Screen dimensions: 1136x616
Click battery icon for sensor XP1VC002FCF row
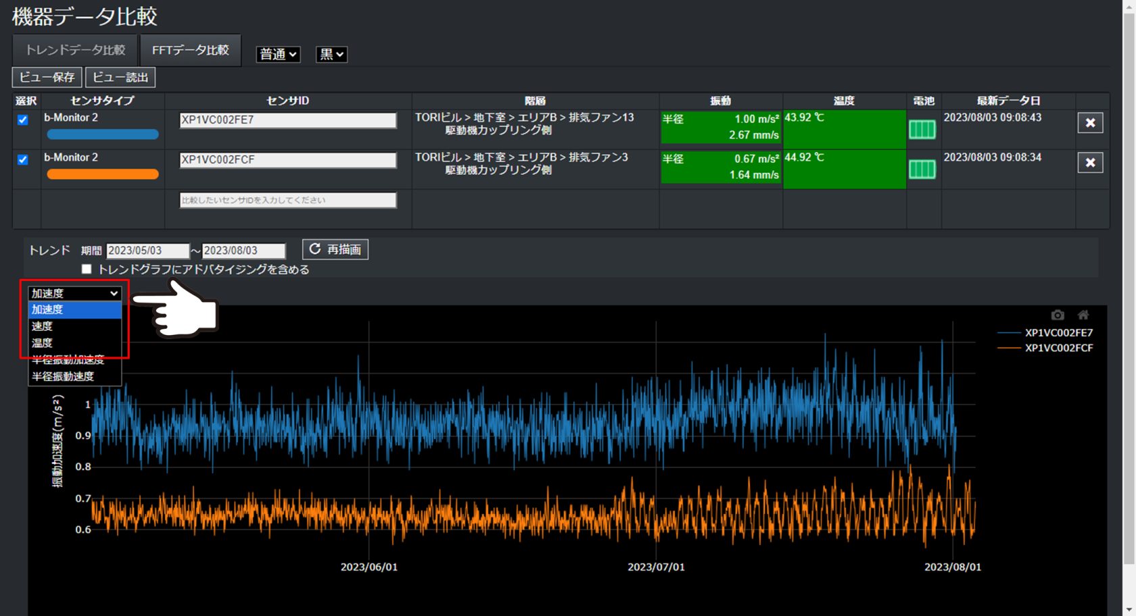pos(922,169)
